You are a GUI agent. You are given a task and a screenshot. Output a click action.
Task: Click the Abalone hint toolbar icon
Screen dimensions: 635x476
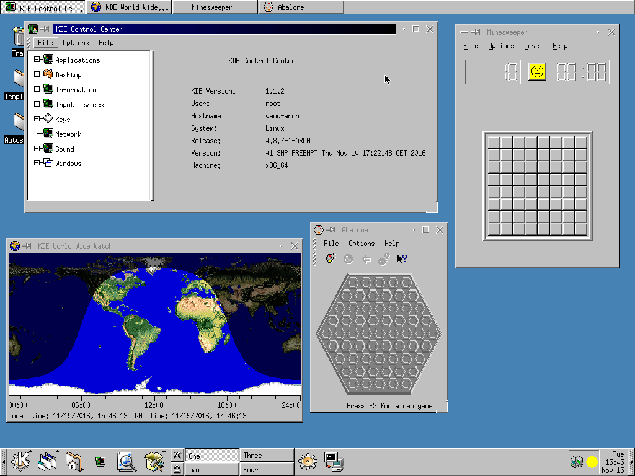pos(384,259)
